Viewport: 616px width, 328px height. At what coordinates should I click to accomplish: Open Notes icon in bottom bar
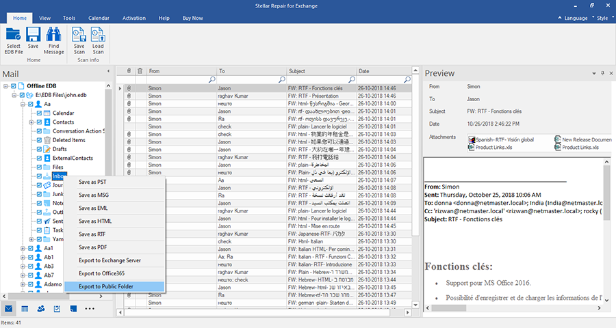pyautogui.click(x=73, y=309)
